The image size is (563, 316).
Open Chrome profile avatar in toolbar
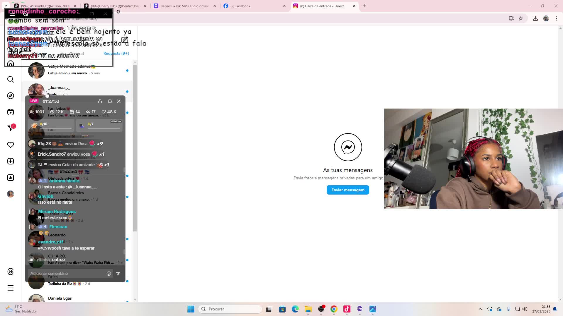pyautogui.click(x=546, y=18)
